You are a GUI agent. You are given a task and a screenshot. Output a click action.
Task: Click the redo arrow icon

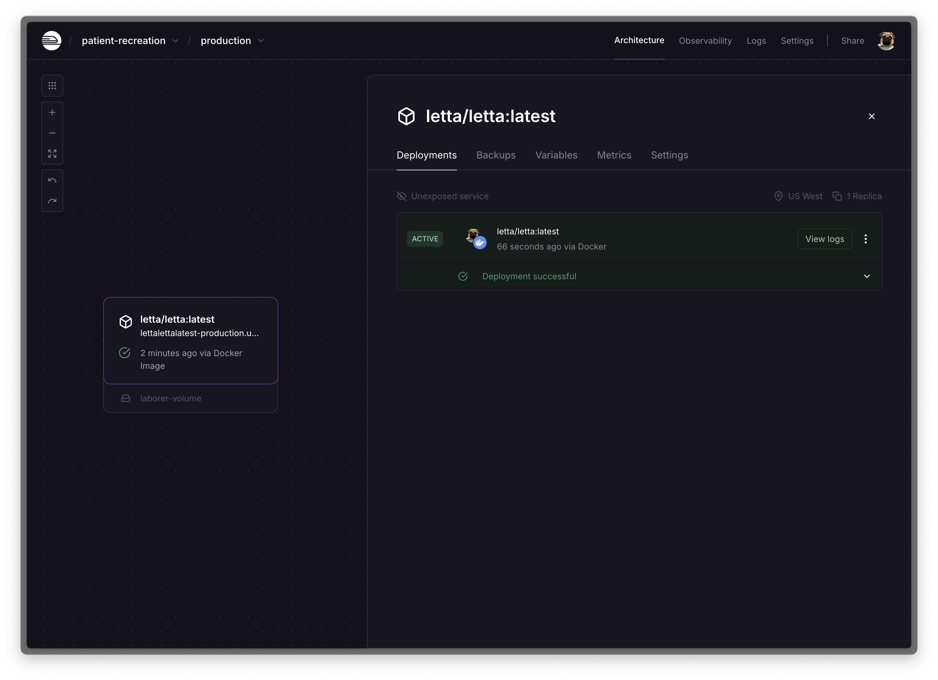pyautogui.click(x=52, y=201)
